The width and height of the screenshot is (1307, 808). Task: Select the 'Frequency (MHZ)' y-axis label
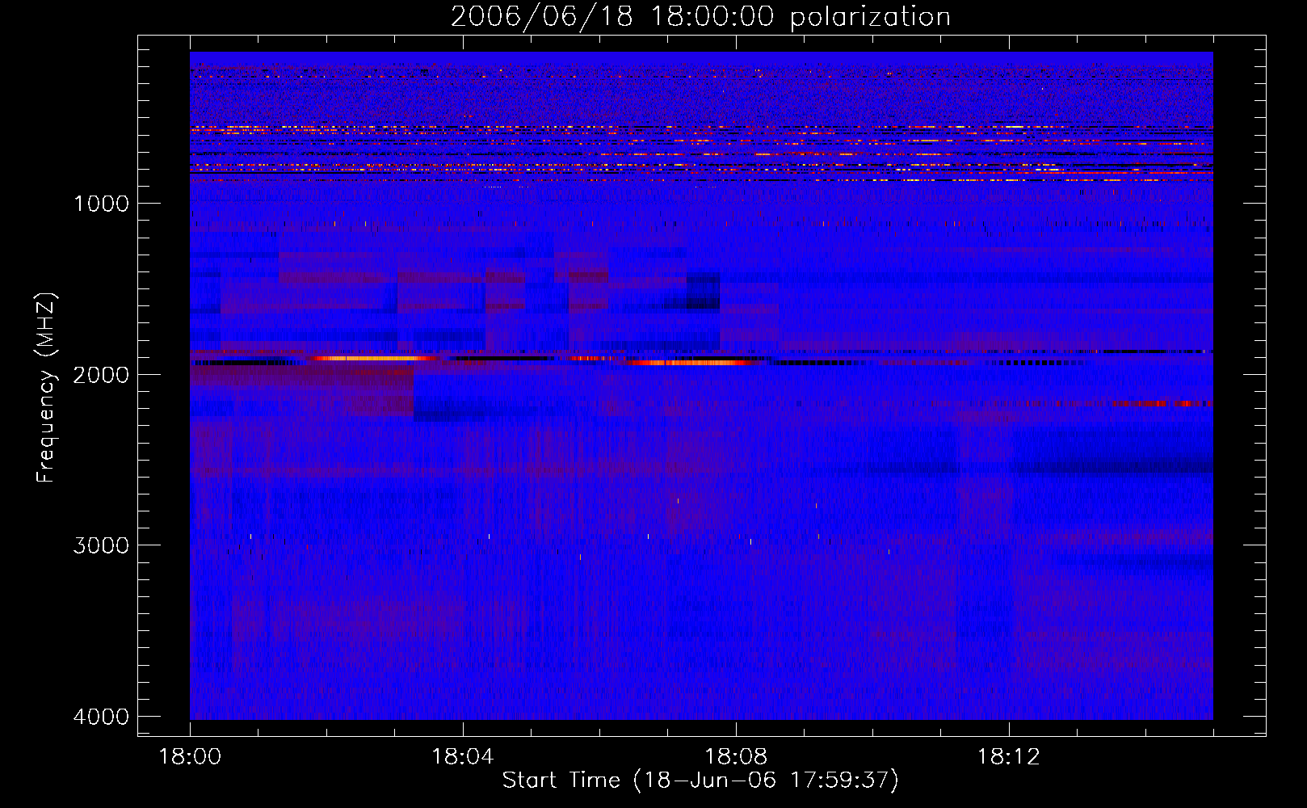(x=47, y=388)
